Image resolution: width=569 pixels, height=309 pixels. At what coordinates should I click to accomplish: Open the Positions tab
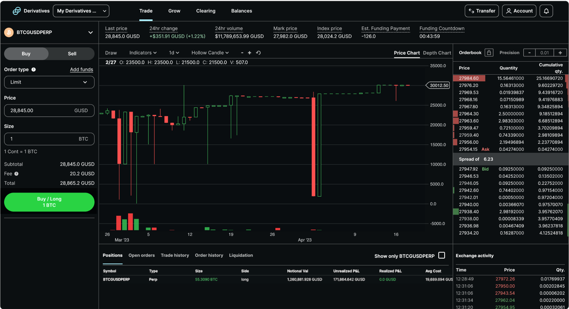click(112, 255)
